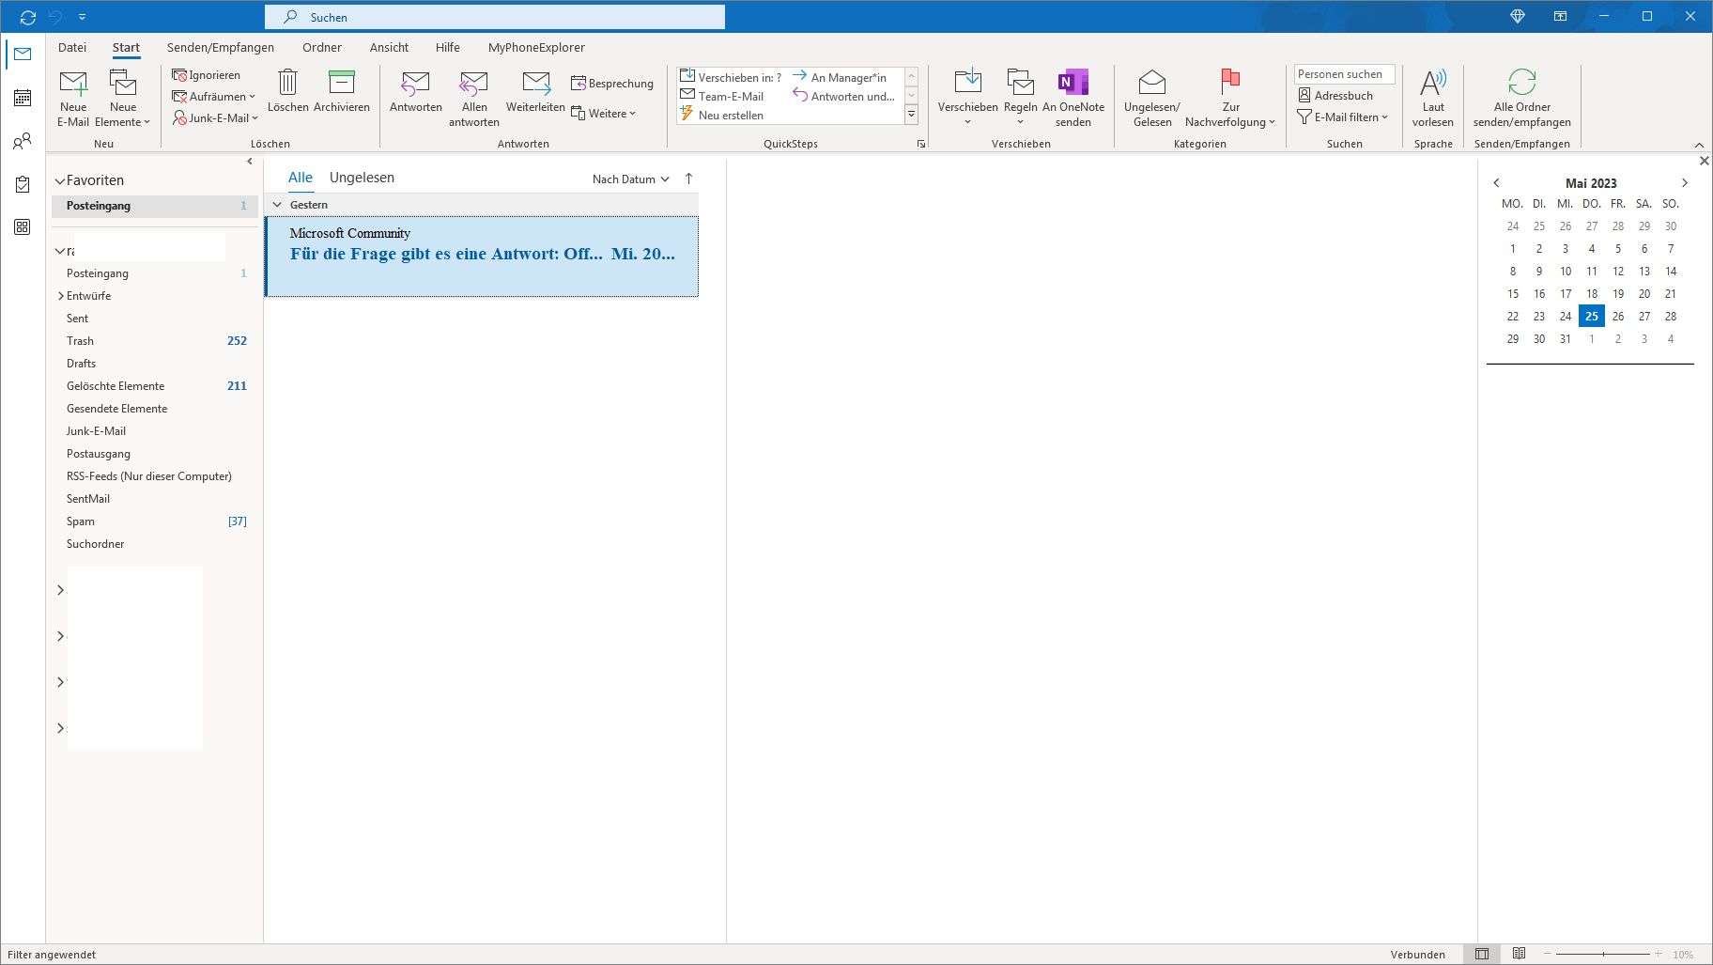This screenshot has width=1713, height=965.
Task: Click the Suchen search box
Action: (x=495, y=17)
